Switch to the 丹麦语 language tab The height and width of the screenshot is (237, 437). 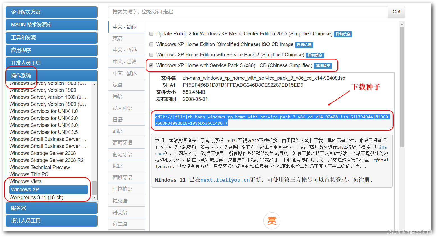coord(127,212)
